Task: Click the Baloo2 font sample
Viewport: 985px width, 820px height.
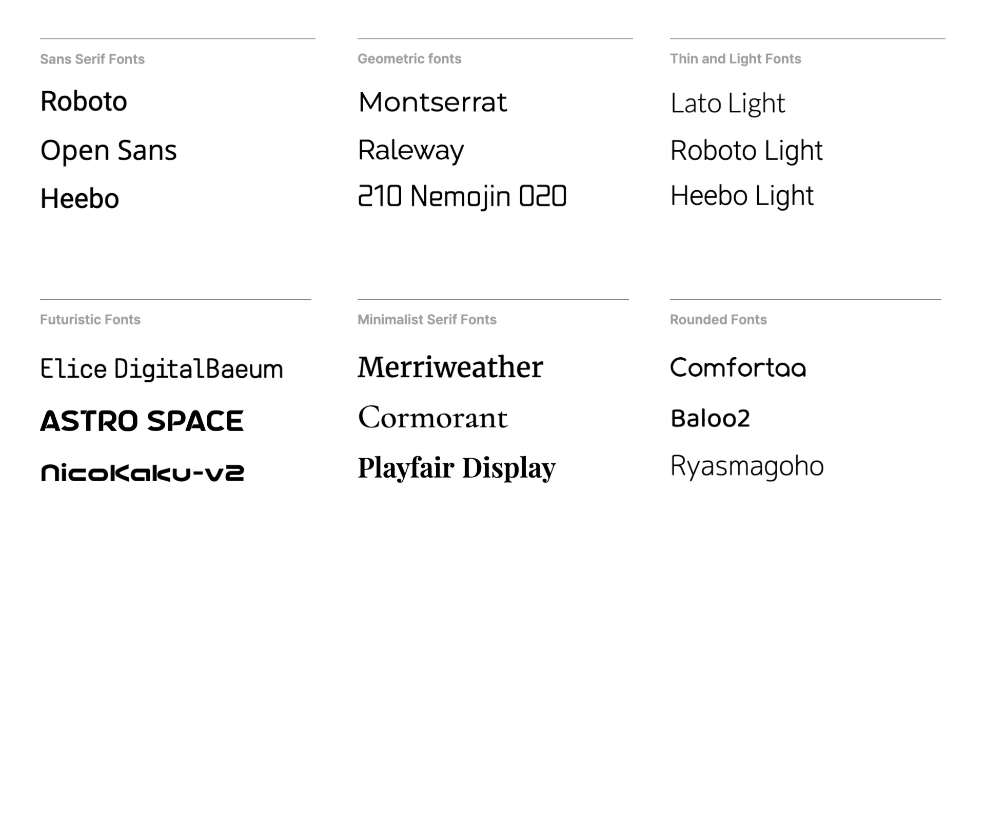Action: coord(710,418)
